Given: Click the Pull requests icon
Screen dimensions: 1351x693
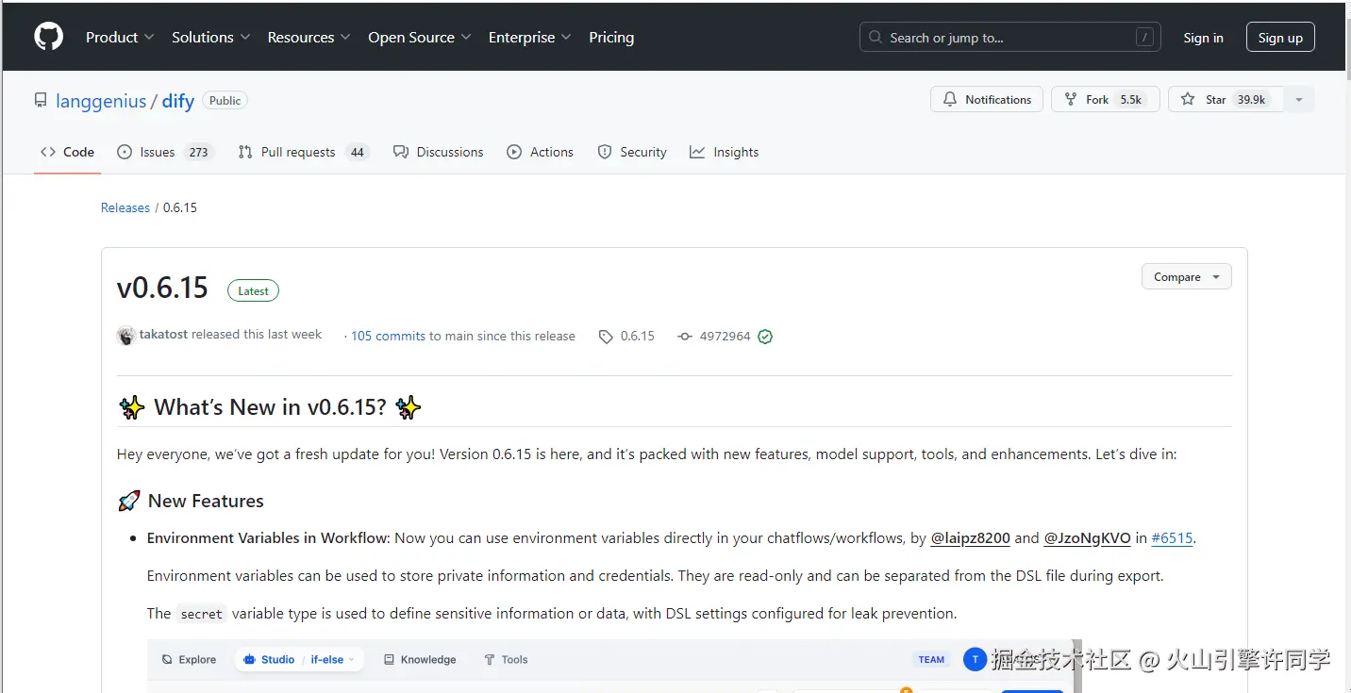Looking at the screenshot, I should (245, 152).
